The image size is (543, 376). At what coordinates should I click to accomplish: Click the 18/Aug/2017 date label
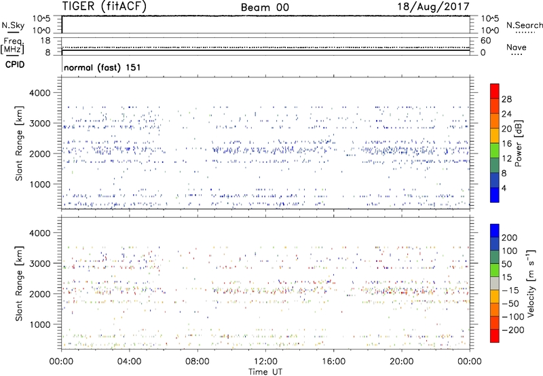tap(433, 6)
